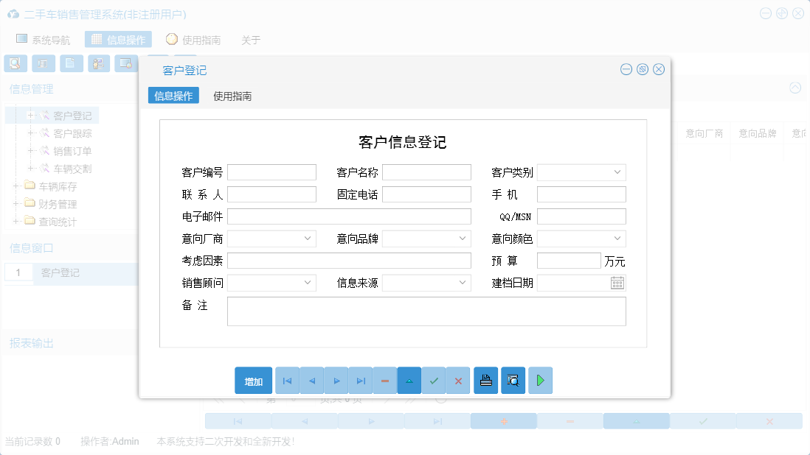Open the 客户类别 dropdown
Viewport: 810px width, 455px height.
coord(619,172)
